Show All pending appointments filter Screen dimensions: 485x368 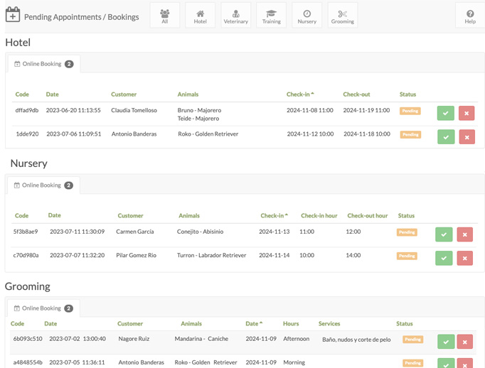click(x=164, y=16)
